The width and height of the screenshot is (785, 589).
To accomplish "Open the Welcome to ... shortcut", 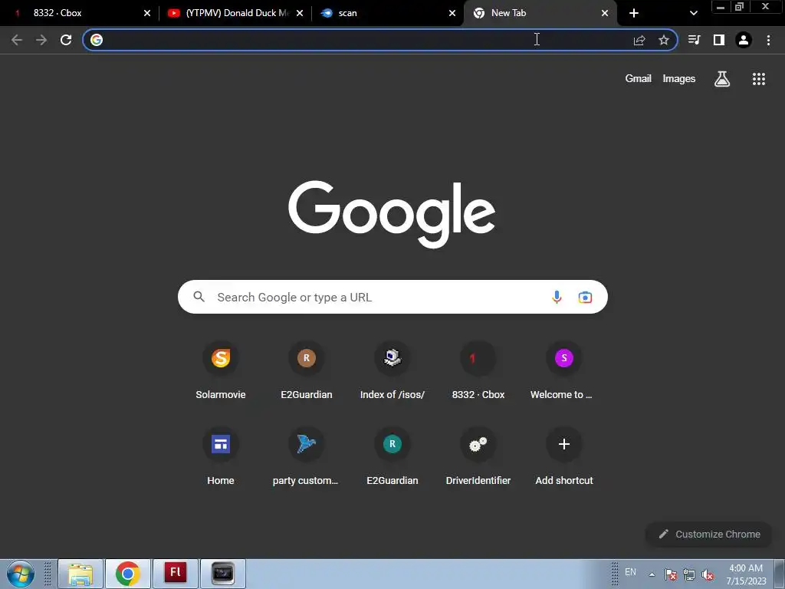I will click(563, 370).
